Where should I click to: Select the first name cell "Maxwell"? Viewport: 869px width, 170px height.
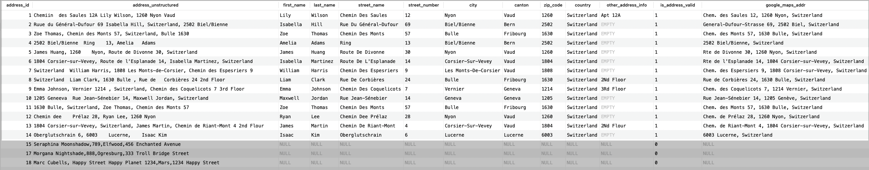tap(289, 98)
